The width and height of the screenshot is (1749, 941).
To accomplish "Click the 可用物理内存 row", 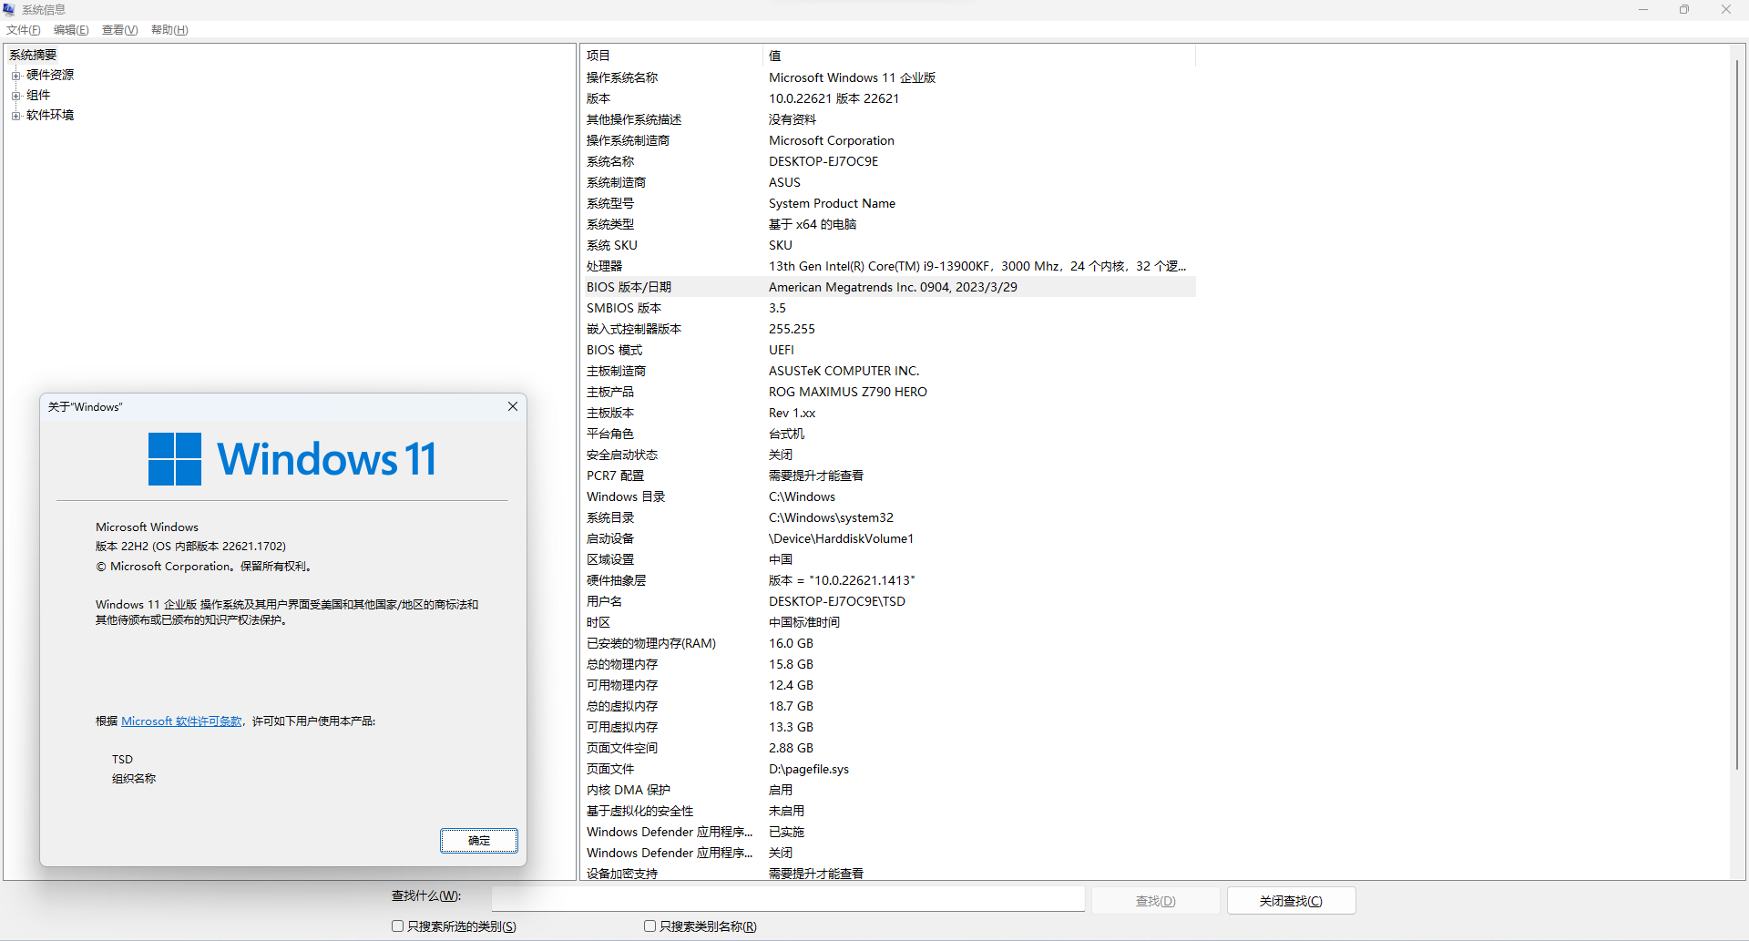I will (888, 685).
